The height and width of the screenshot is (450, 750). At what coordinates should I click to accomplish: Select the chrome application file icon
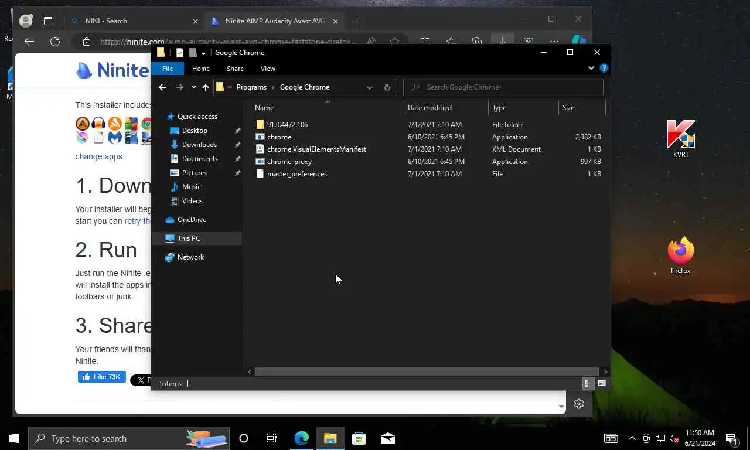point(260,137)
